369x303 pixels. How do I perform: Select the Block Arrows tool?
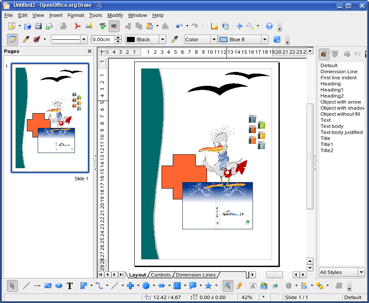(x=162, y=286)
